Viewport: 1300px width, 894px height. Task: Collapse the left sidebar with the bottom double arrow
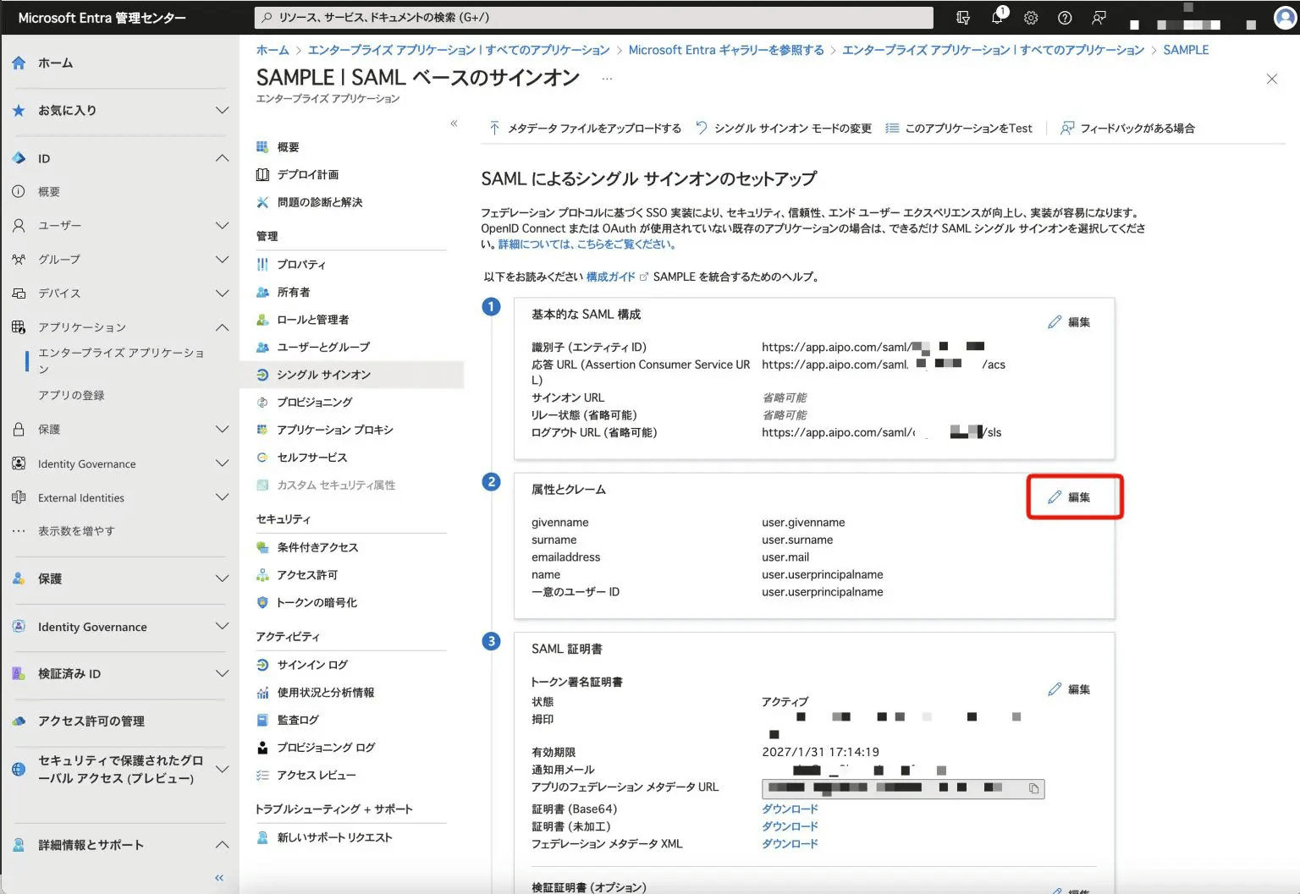[219, 878]
